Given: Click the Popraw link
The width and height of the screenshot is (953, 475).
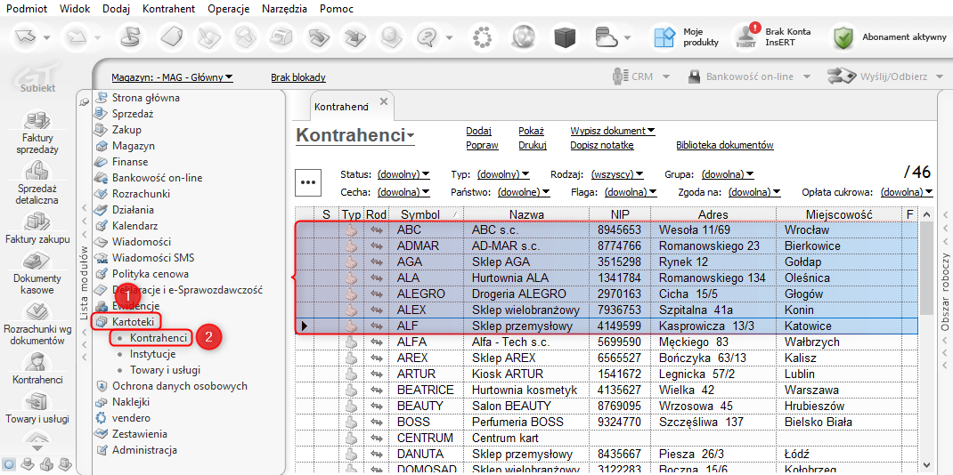Looking at the screenshot, I should tap(482, 145).
